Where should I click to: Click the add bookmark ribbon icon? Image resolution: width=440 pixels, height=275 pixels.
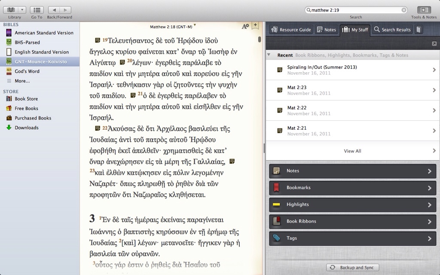click(255, 25)
